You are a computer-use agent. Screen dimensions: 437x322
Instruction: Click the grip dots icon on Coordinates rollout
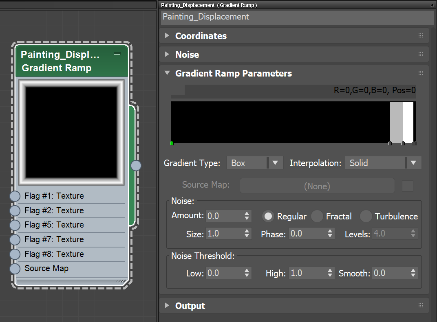[x=421, y=35]
